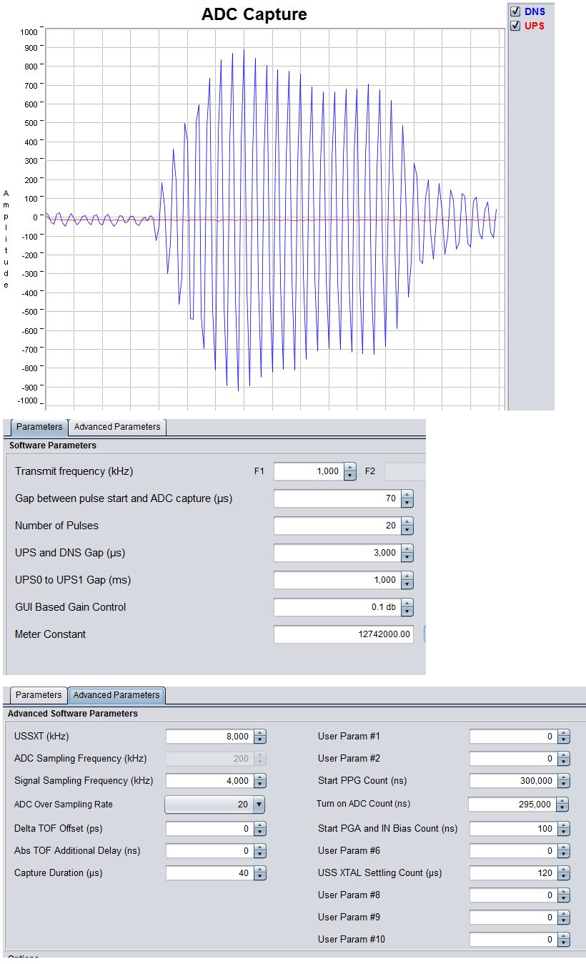
Task: Switch to the upper Parameters tab
Action: [39, 427]
